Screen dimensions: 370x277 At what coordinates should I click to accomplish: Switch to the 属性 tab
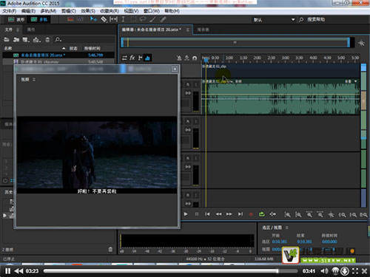click(x=31, y=30)
